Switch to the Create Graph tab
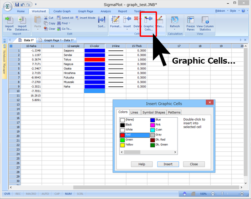Image resolution: width=251 pixels, height=199 pixels. (x=62, y=11)
